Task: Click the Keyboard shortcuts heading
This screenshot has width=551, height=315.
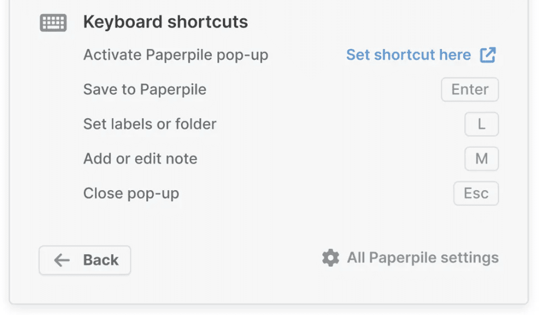Action: point(165,22)
